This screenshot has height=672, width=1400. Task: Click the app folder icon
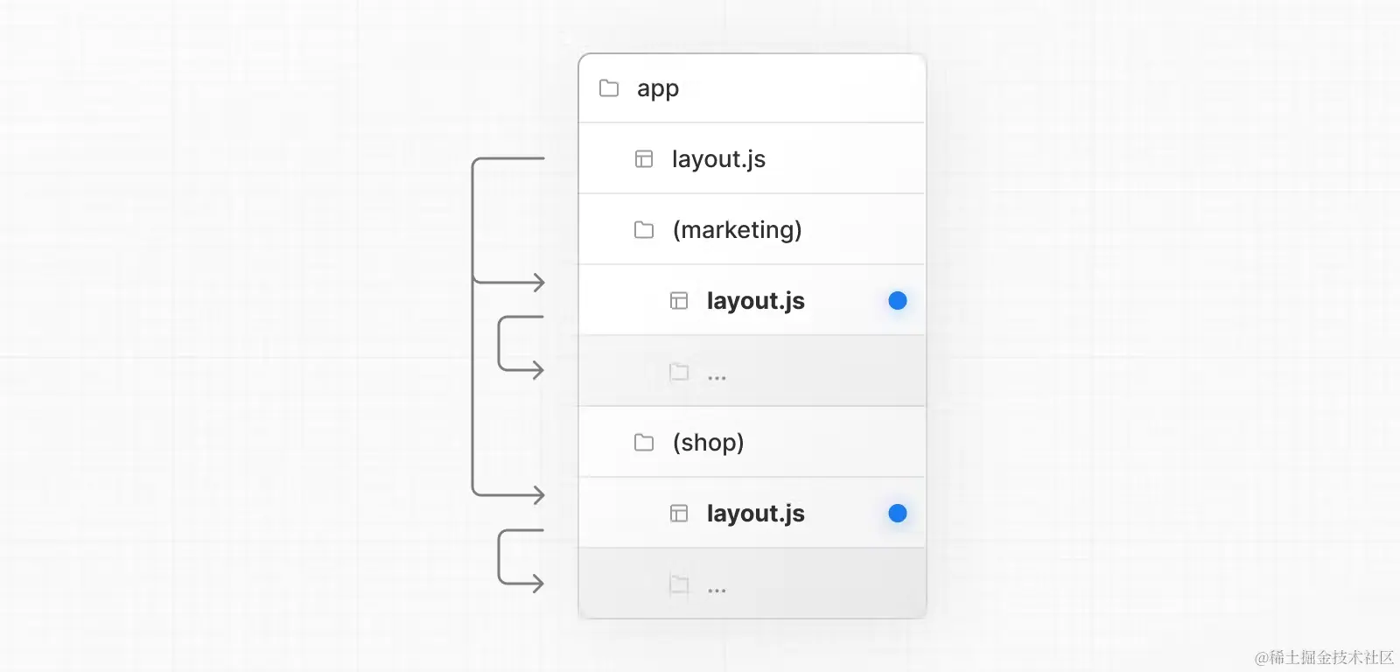click(x=609, y=88)
